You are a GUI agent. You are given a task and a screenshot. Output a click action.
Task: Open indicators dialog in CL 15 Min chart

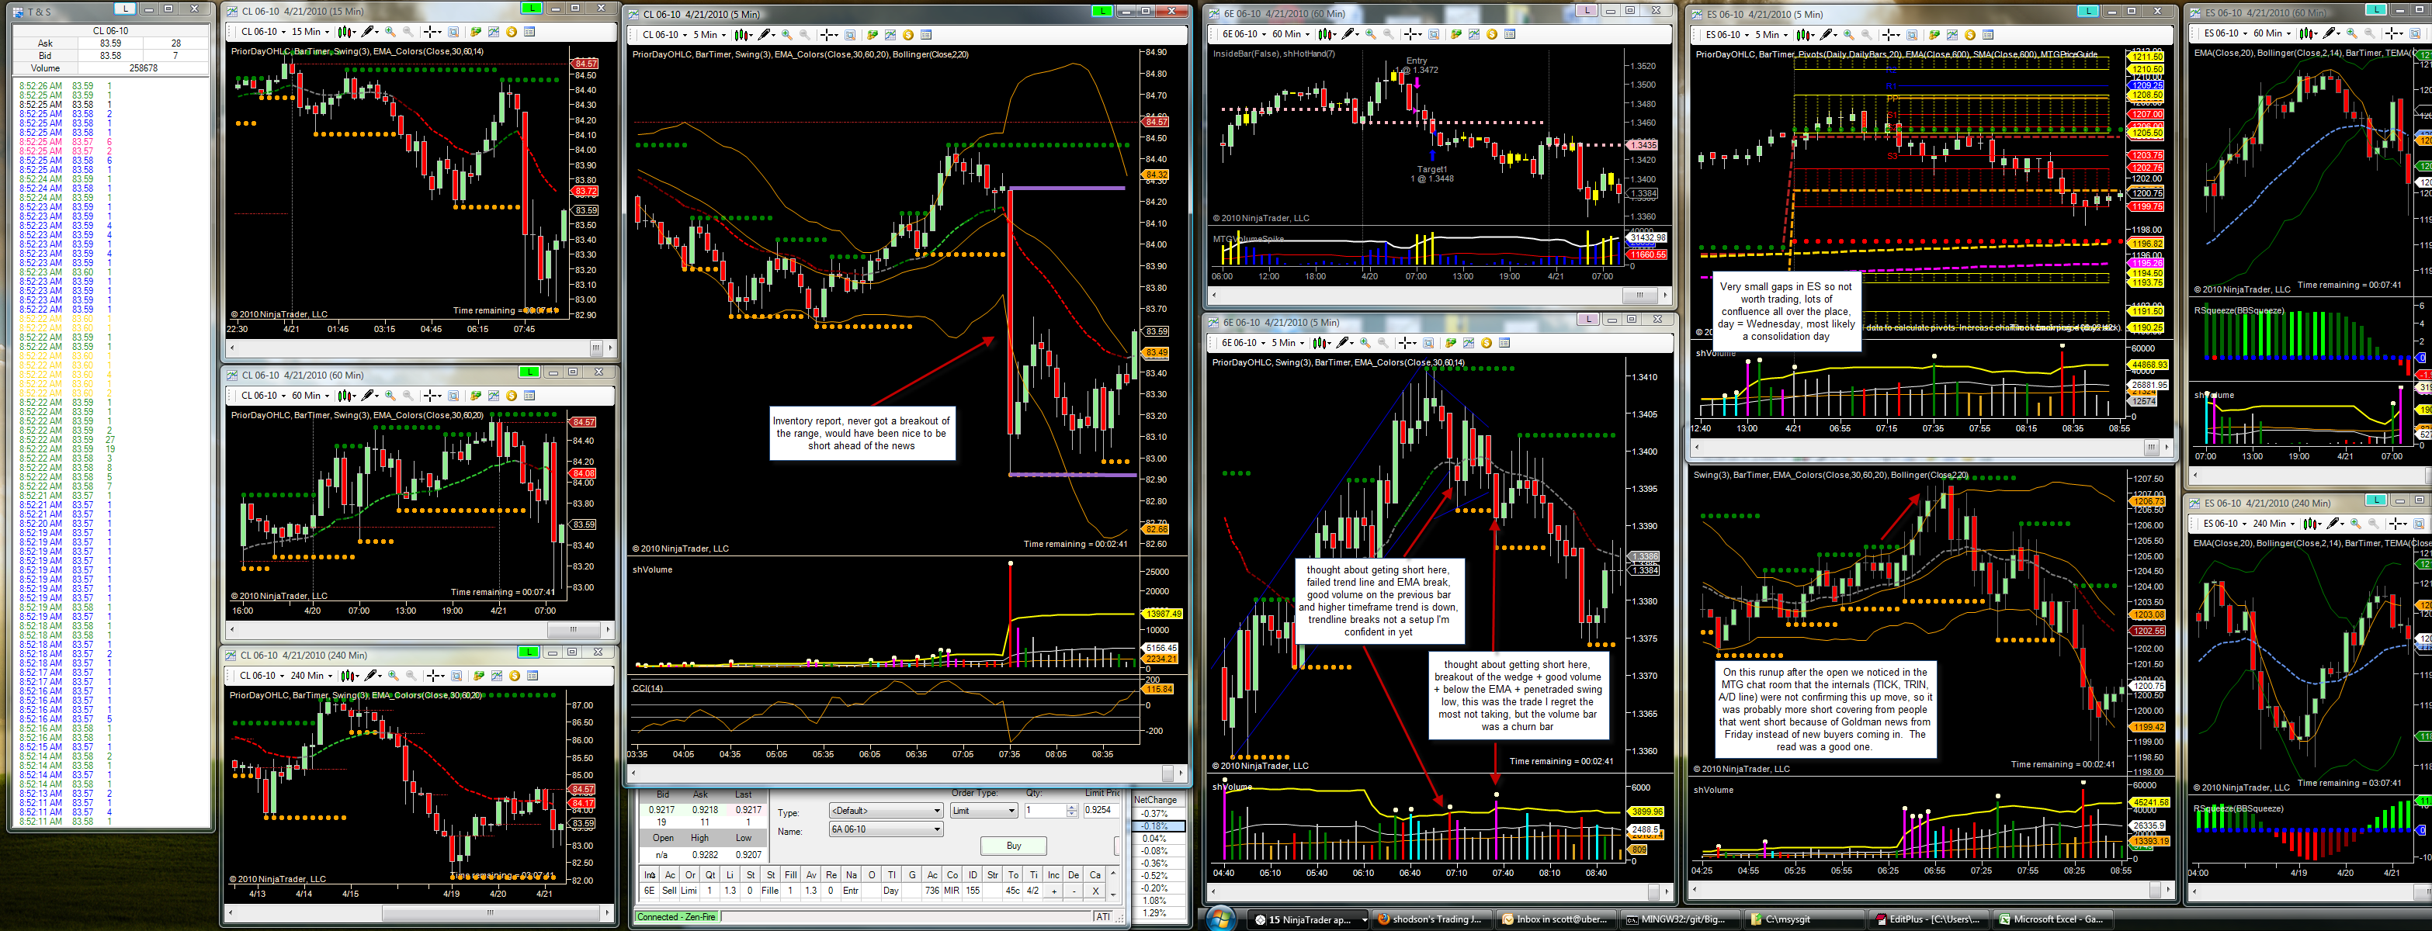pyautogui.click(x=494, y=32)
